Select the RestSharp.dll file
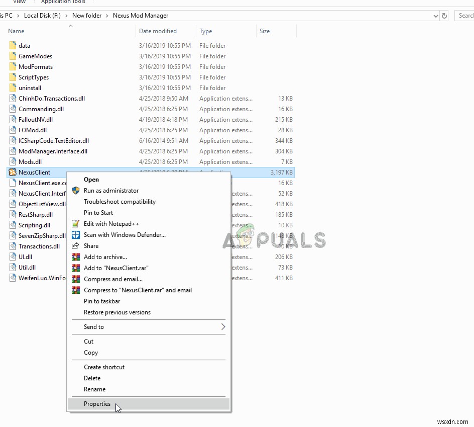This screenshot has height=427, width=474. pos(35,214)
